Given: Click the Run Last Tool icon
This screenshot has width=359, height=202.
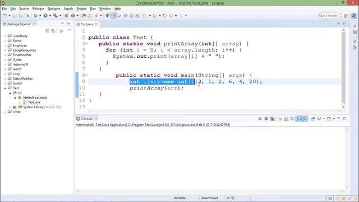Looking at the screenshot, I should [x=55, y=16].
